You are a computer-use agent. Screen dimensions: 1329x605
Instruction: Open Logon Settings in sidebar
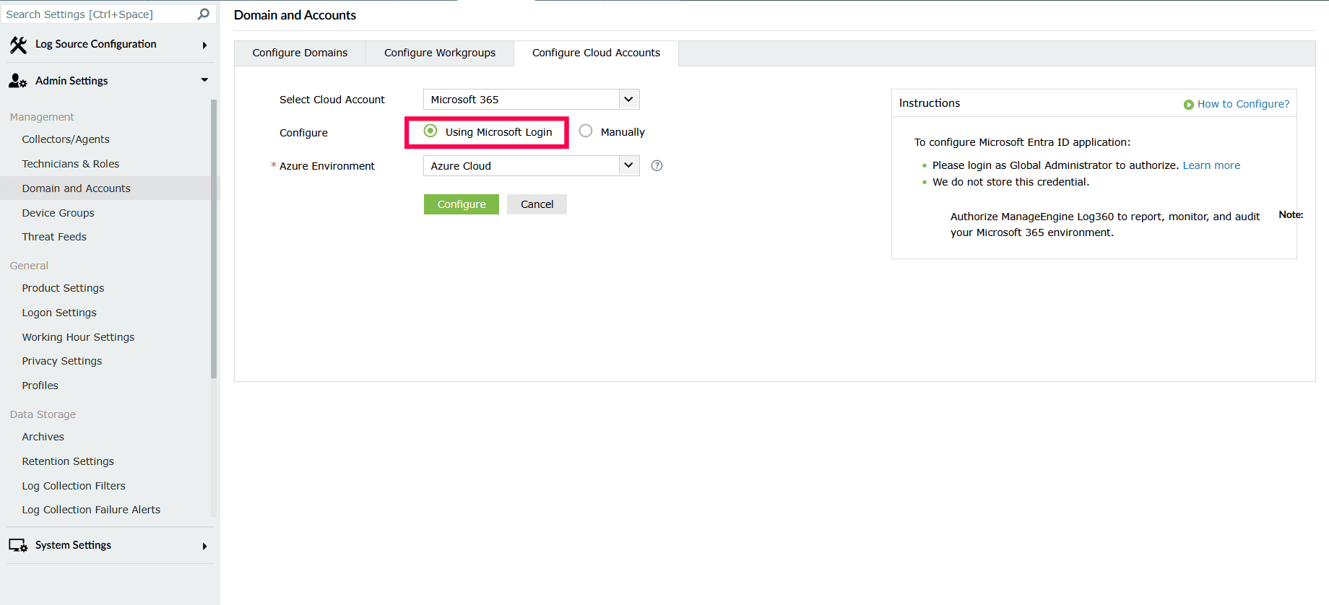pos(59,313)
